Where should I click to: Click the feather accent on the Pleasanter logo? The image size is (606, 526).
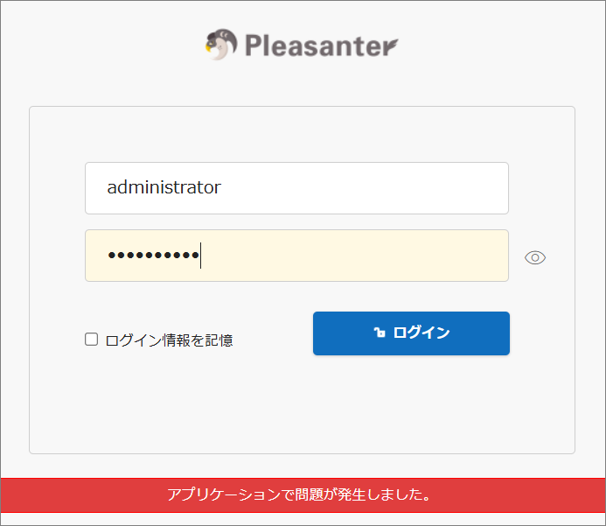point(391,45)
